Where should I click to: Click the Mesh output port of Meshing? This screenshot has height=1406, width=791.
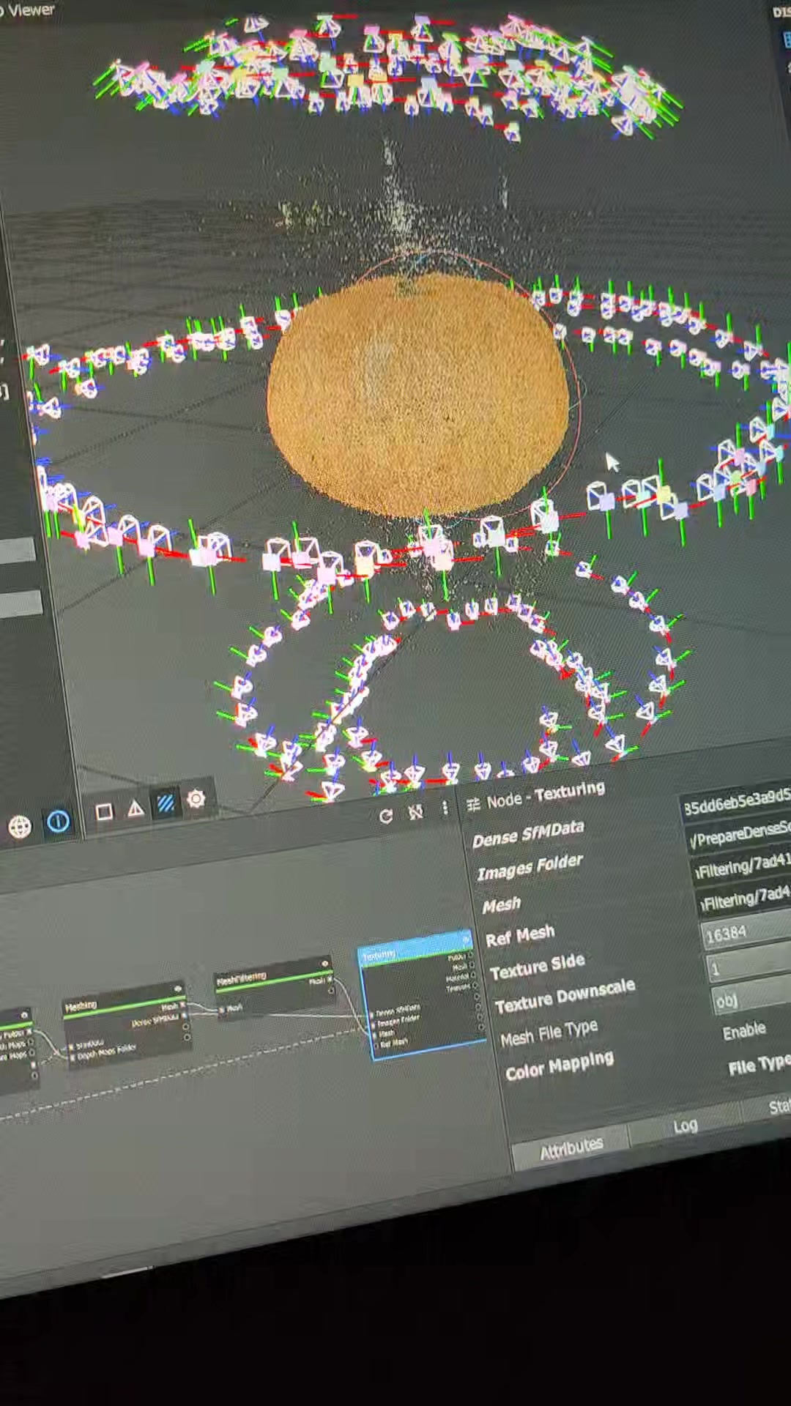point(183,1006)
